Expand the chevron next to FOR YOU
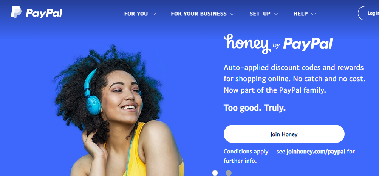This screenshot has width=379, height=176. 153,14
